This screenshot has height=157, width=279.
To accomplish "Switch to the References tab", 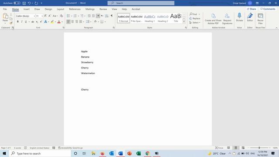I will click(x=75, y=9).
